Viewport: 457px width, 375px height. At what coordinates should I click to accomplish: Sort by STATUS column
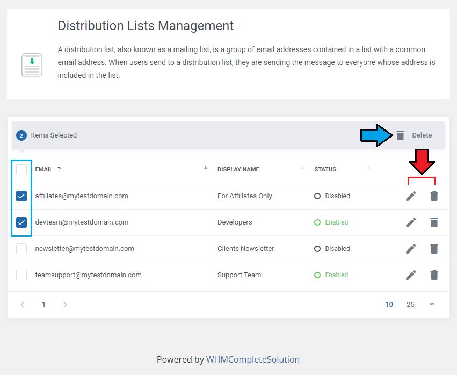click(x=325, y=169)
